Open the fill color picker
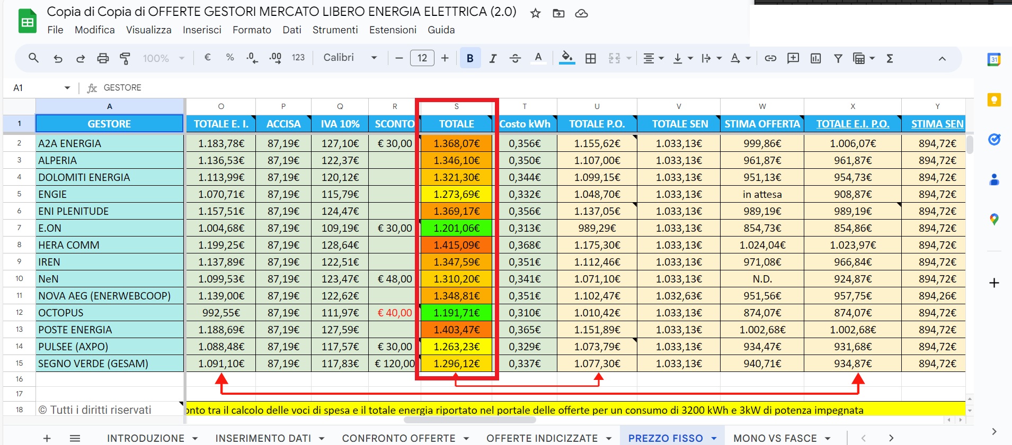 click(567, 58)
